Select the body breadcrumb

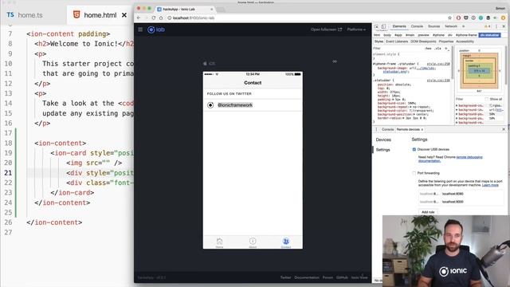(387, 35)
